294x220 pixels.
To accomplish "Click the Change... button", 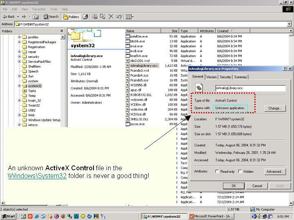I will pyautogui.click(x=275, y=108).
